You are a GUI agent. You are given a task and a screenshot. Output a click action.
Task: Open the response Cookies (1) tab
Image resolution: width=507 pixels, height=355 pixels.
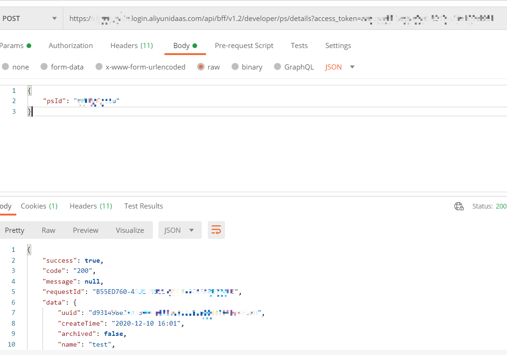(x=39, y=206)
